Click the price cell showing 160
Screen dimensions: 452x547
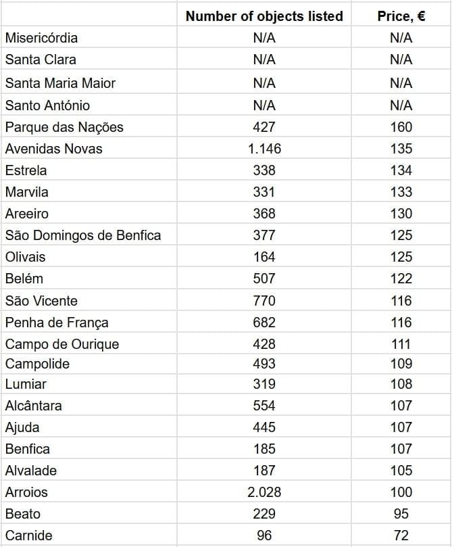click(x=401, y=127)
